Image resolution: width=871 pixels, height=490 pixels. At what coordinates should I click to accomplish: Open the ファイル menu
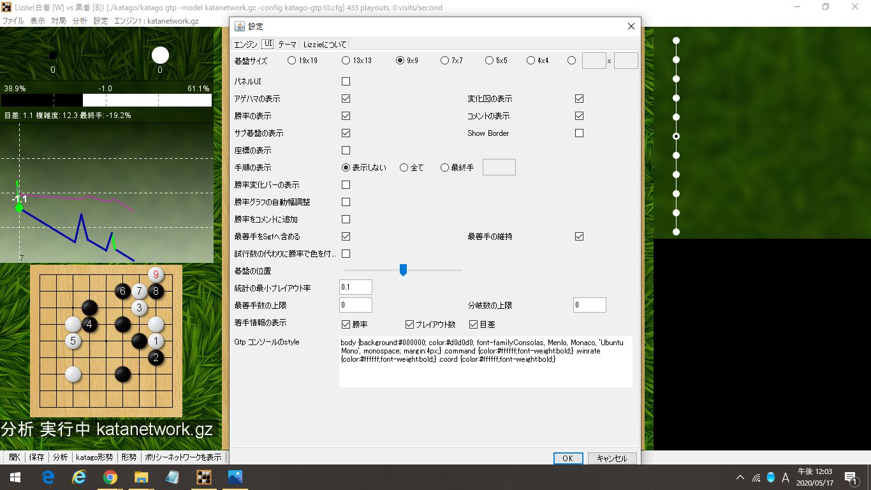13,20
